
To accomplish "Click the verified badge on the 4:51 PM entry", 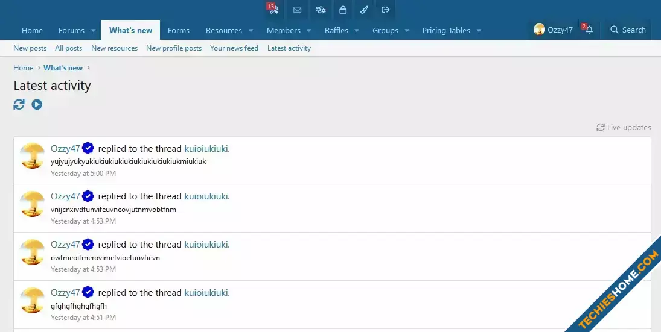I will (88, 292).
